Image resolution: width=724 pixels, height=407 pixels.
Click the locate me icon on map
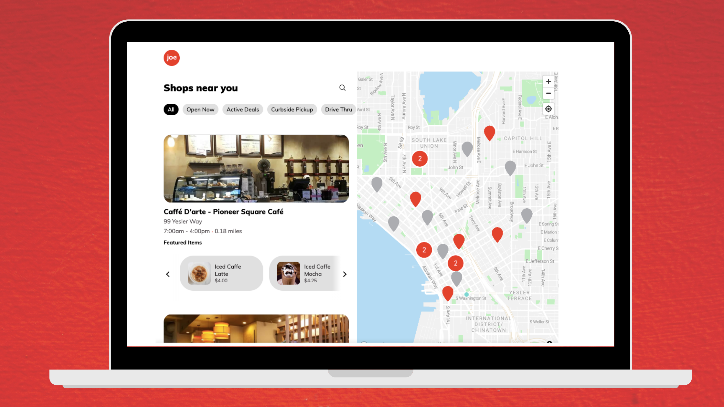[x=548, y=109]
